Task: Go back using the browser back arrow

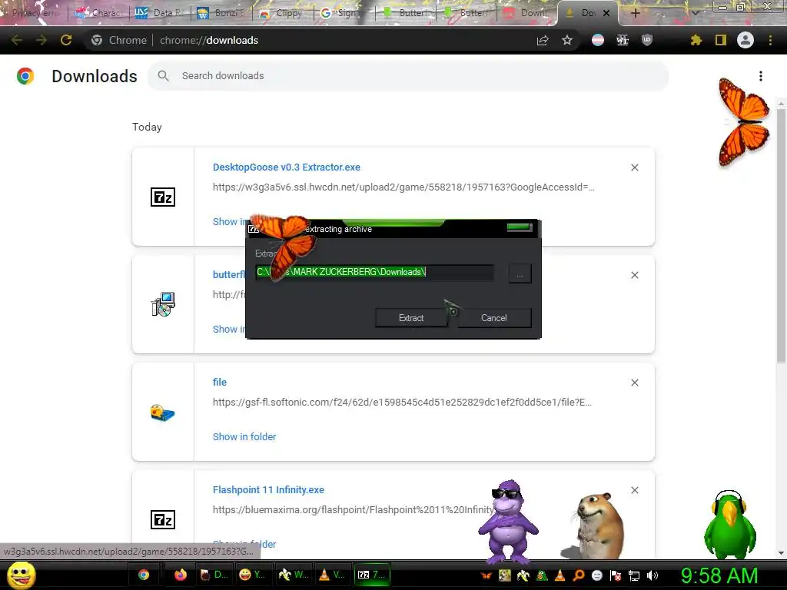Action: 17,40
